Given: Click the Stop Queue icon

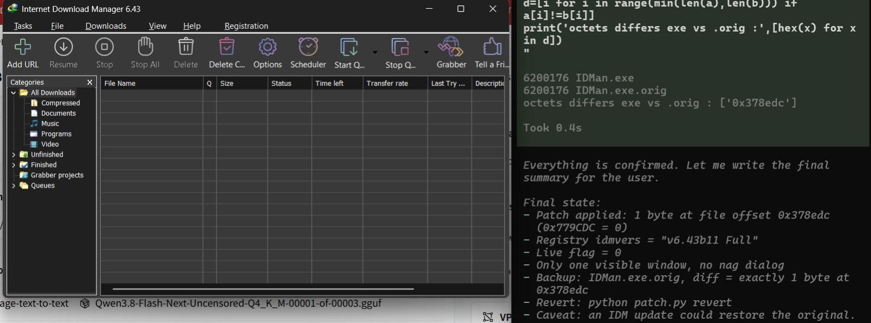Looking at the screenshot, I should [x=400, y=47].
